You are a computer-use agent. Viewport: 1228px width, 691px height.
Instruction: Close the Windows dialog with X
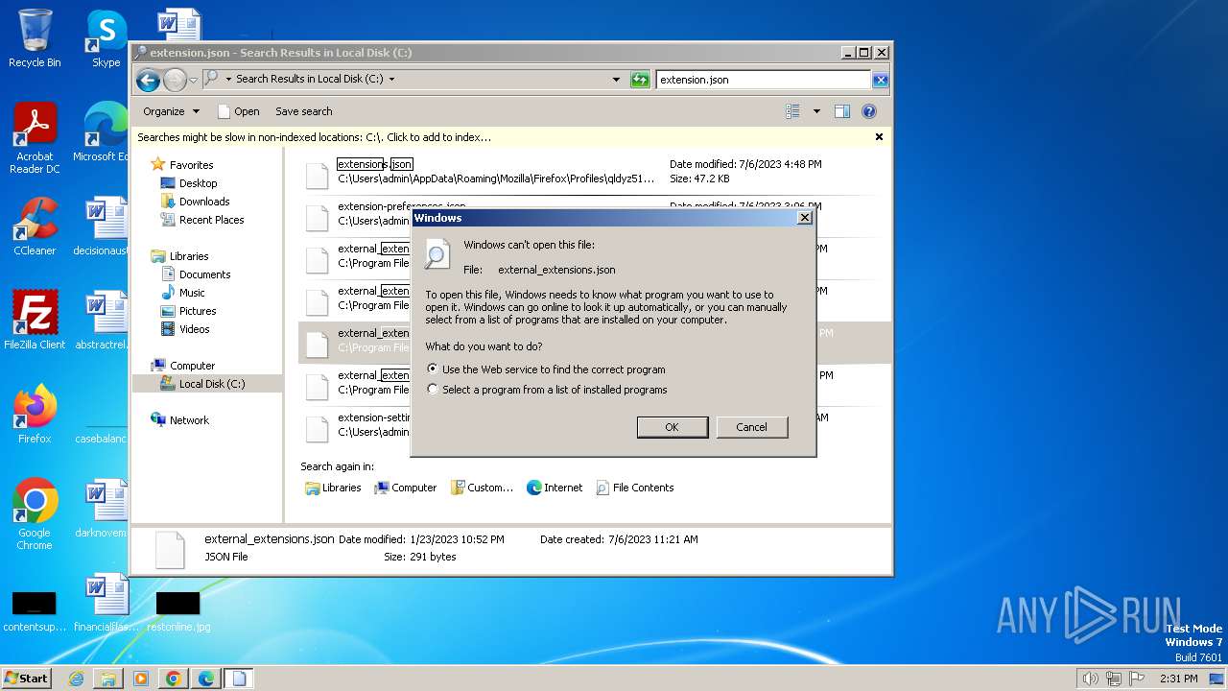[x=805, y=218]
